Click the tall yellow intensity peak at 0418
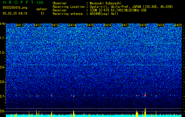The height and width of the screenshot is (117, 185). 145,112
